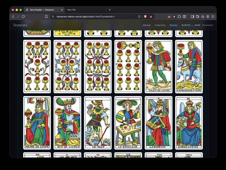Open the browser hamburger menu
226x170 pixels.
pos(213,17)
